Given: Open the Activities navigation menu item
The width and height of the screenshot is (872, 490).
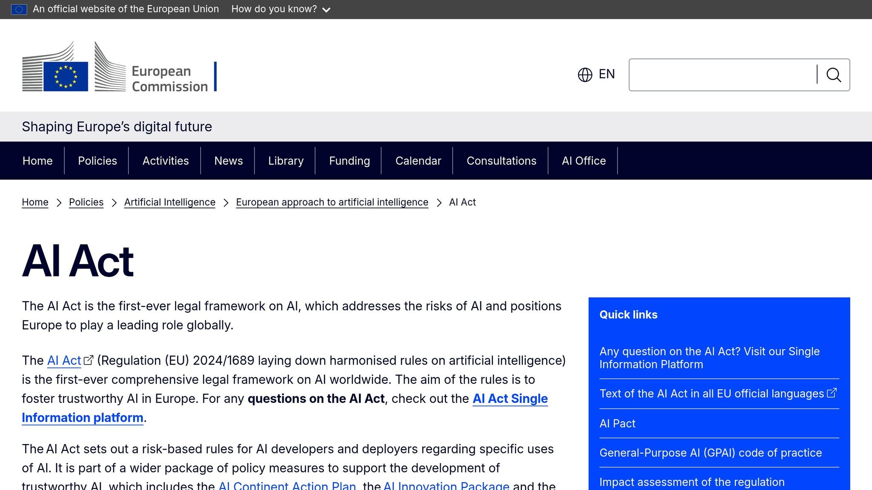Looking at the screenshot, I should 166,161.
